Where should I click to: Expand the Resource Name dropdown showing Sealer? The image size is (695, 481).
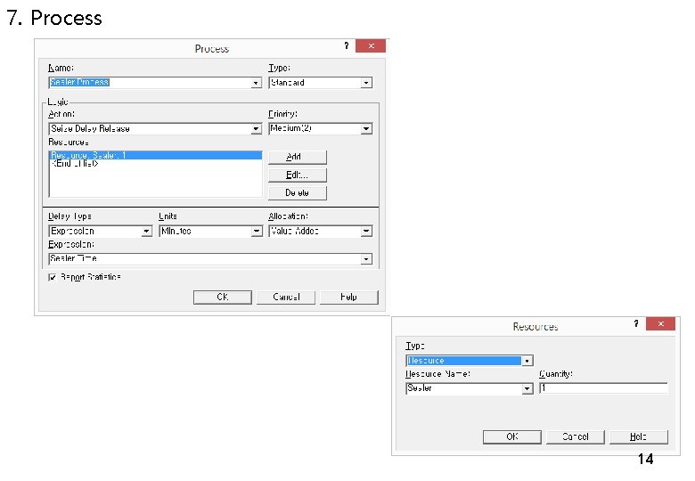click(x=527, y=389)
